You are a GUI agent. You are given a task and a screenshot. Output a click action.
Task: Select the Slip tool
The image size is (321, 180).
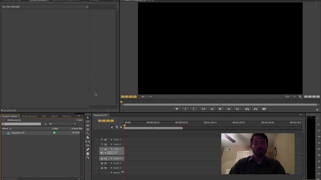88,141
